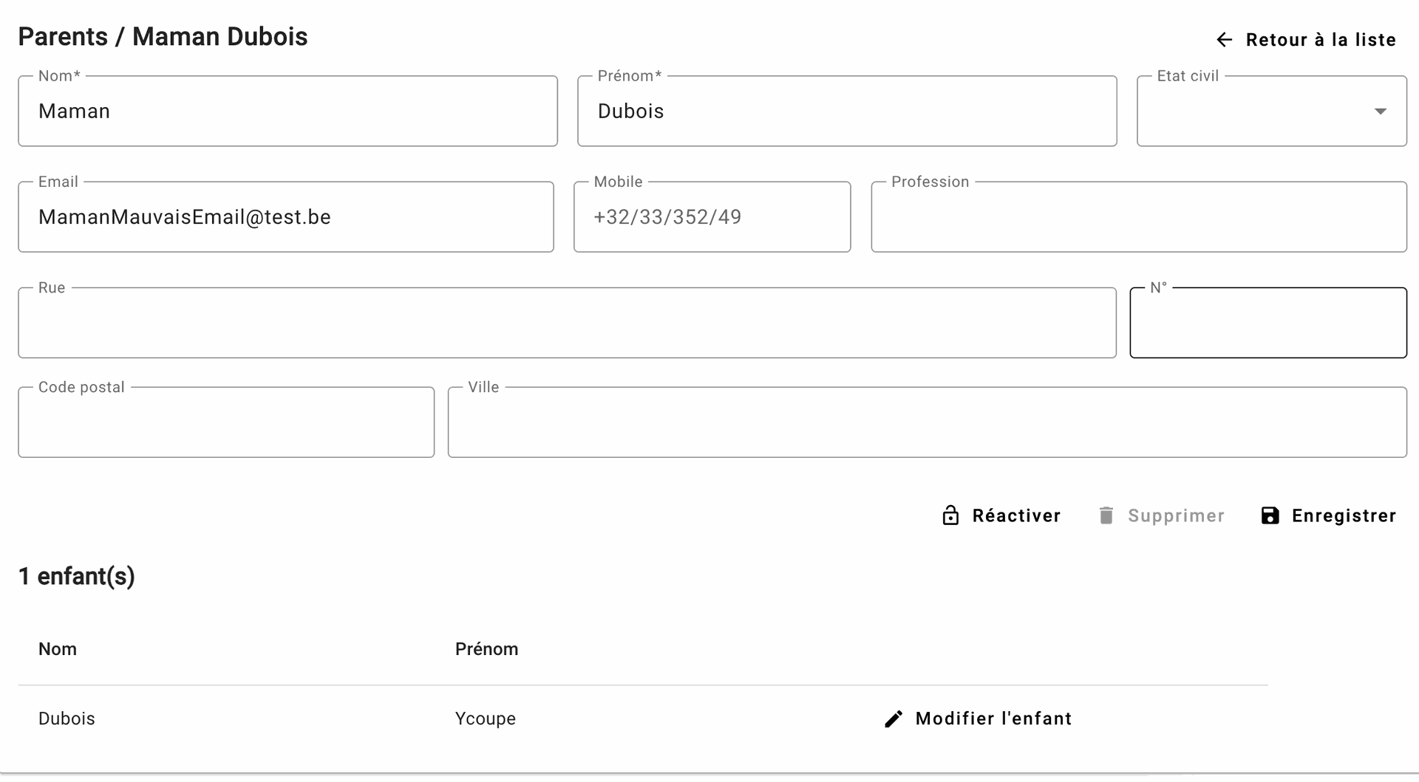Click the back arrow icon beside Retour
Screen dimensions: 1419x782
(x=1224, y=40)
